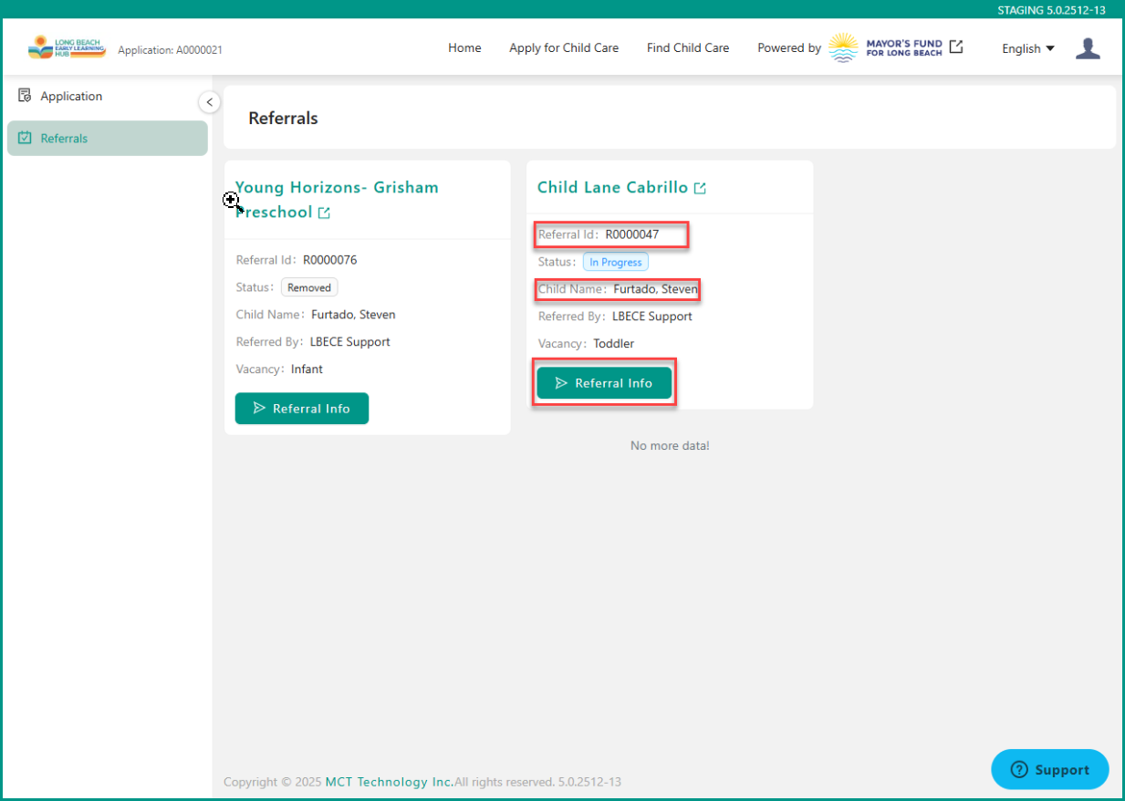Click the Long Beach Early Learning Hub logo
The image size is (1125, 801).
tap(67, 47)
